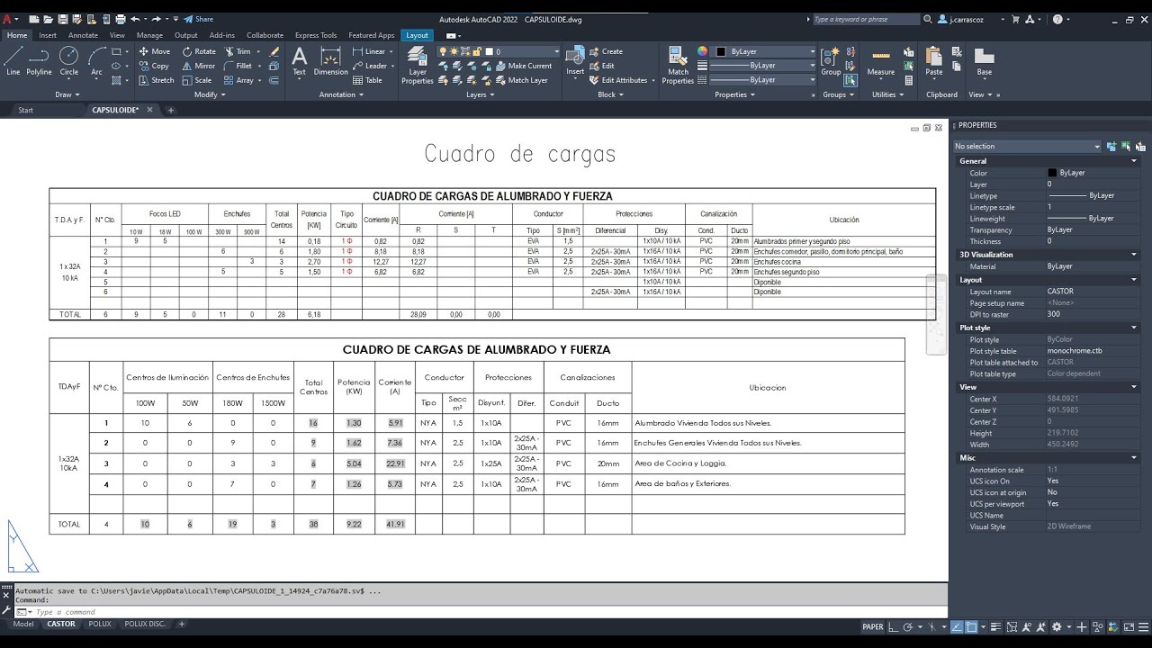Activate the Rotate command
Image resolution: width=1152 pixels, height=648 pixels.
(199, 51)
